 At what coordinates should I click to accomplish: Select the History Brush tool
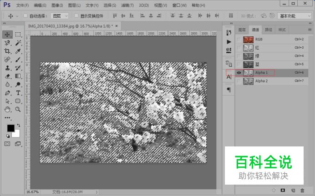tap(18, 68)
